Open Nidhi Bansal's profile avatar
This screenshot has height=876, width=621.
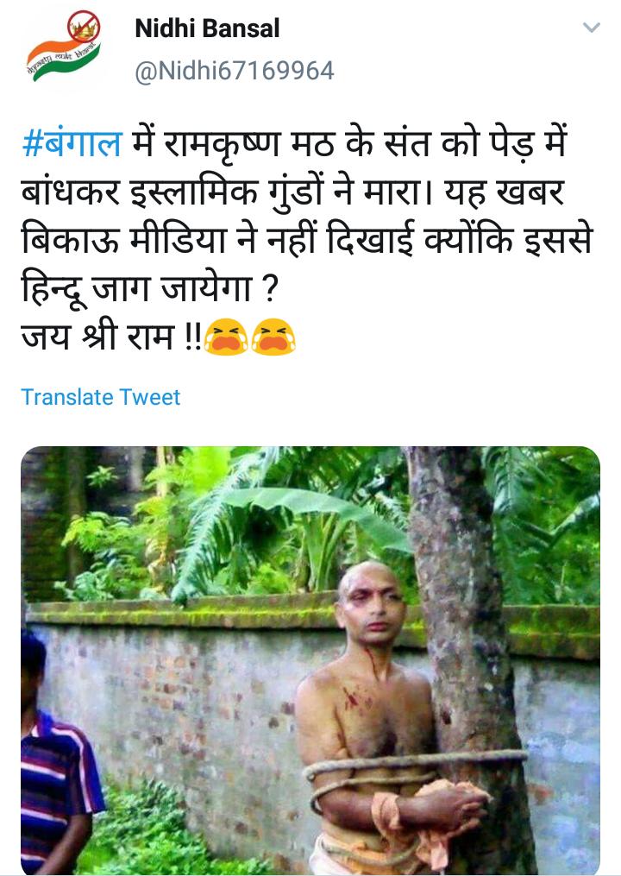(x=64, y=47)
